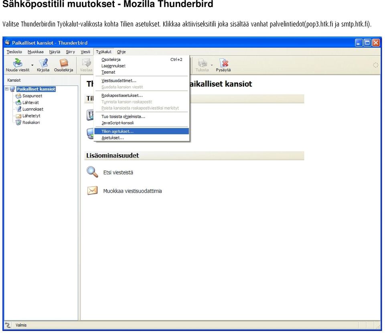The height and width of the screenshot is (333, 385).
Task: Choose Teemat in the Työkalut menu
Action: (142, 72)
